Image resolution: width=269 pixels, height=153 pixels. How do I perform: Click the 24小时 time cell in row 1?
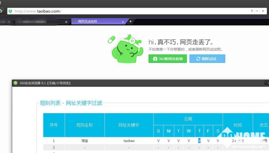238,141
